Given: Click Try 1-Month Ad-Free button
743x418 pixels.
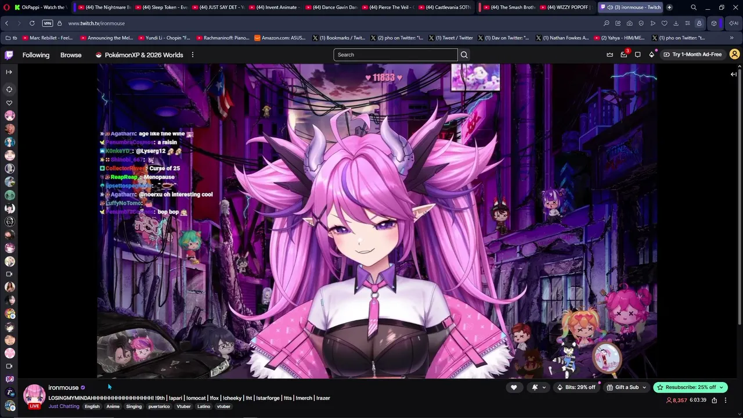Looking at the screenshot, I should pyautogui.click(x=692, y=55).
